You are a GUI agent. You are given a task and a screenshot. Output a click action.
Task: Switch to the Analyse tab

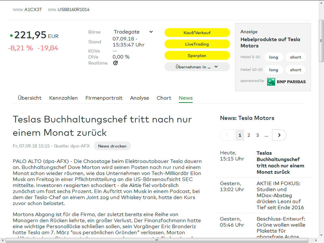(x=139, y=98)
